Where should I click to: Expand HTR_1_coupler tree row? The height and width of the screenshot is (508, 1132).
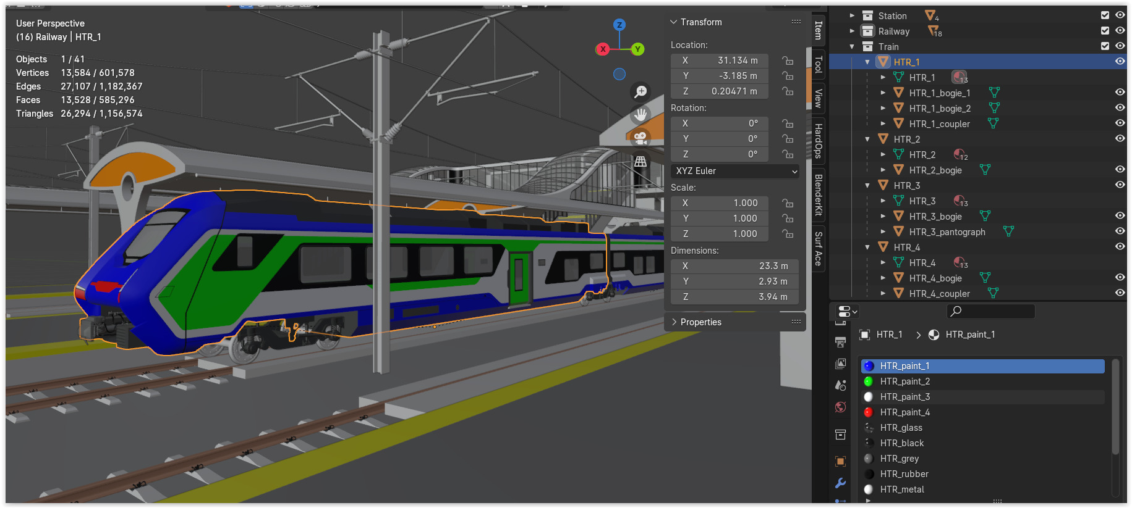pos(883,123)
